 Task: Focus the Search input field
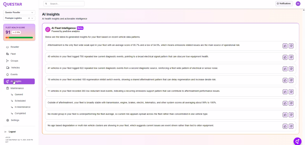click(66, 4)
